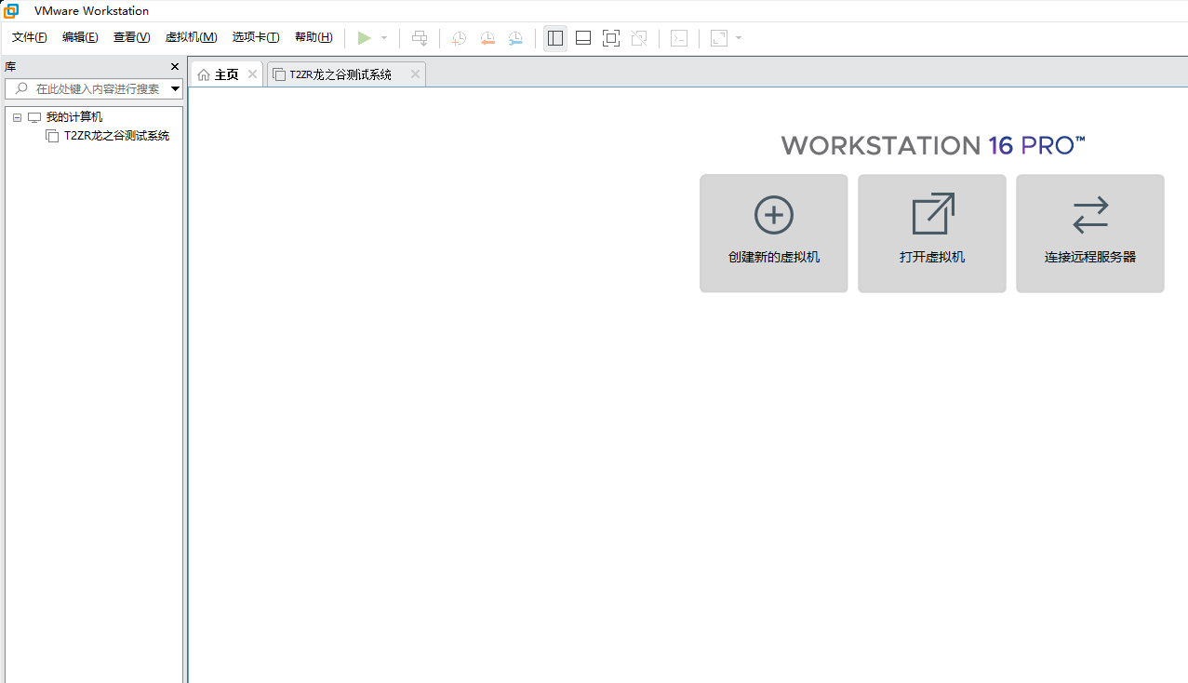
Task: Click 连接远程服务器 button
Action: click(1090, 234)
